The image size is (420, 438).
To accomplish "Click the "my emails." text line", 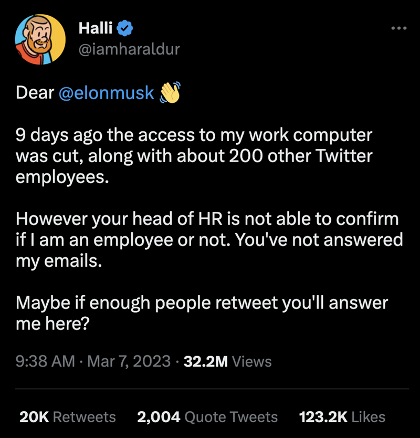I will coord(58,261).
